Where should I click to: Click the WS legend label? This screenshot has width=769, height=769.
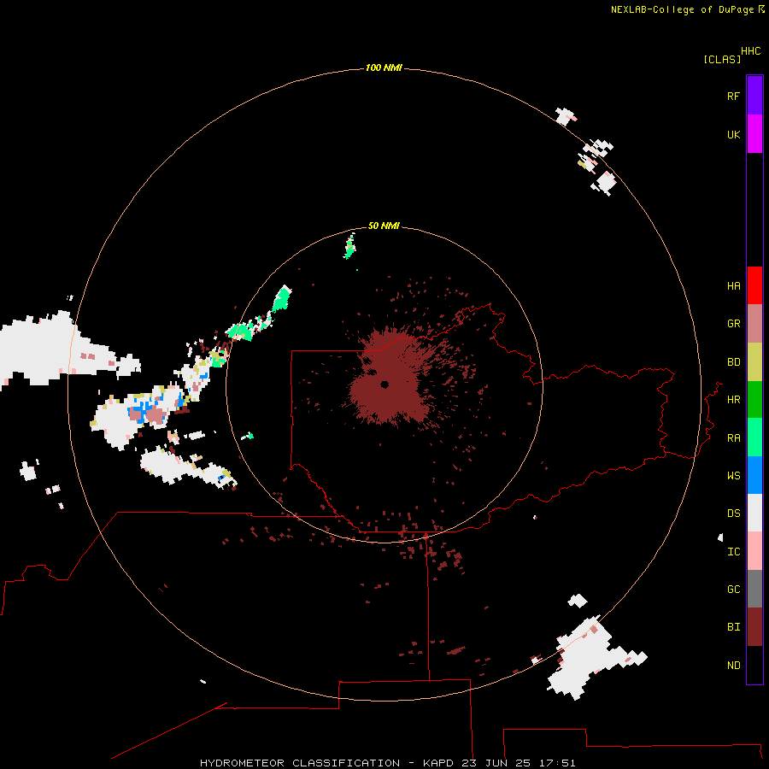click(x=733, y=476)
